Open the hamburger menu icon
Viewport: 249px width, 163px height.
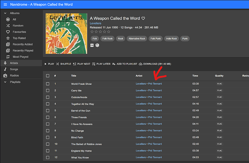pos(5,4)
